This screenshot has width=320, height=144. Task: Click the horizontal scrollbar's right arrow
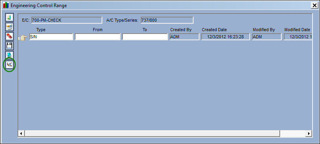pos(309,134)
